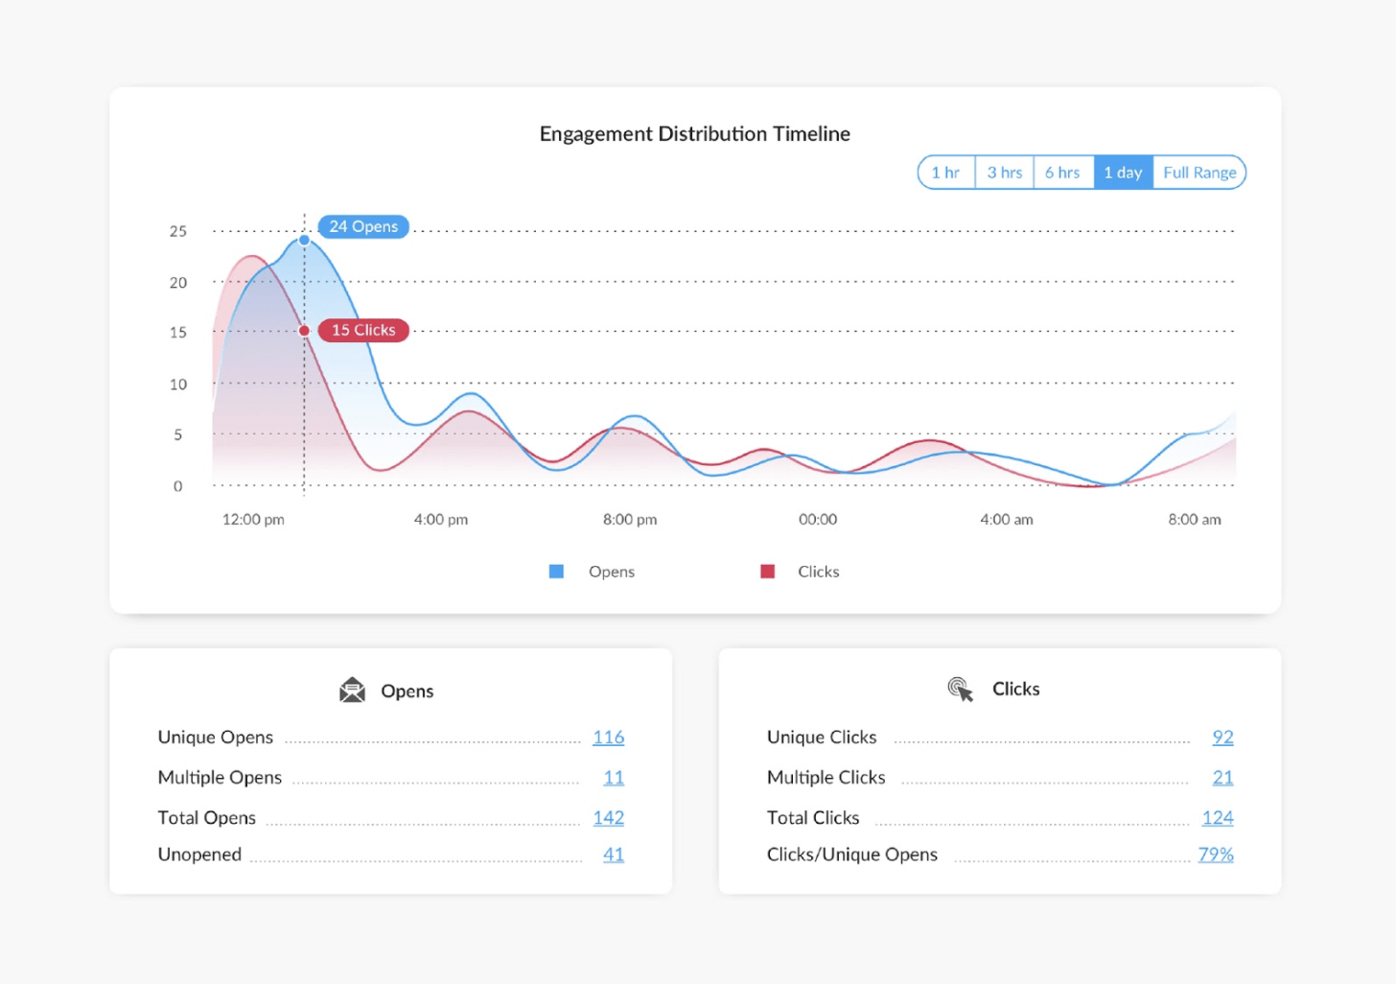Click the Opens envelope icon
This screenshot has height=984, width=1396.
tap(353, 690)
